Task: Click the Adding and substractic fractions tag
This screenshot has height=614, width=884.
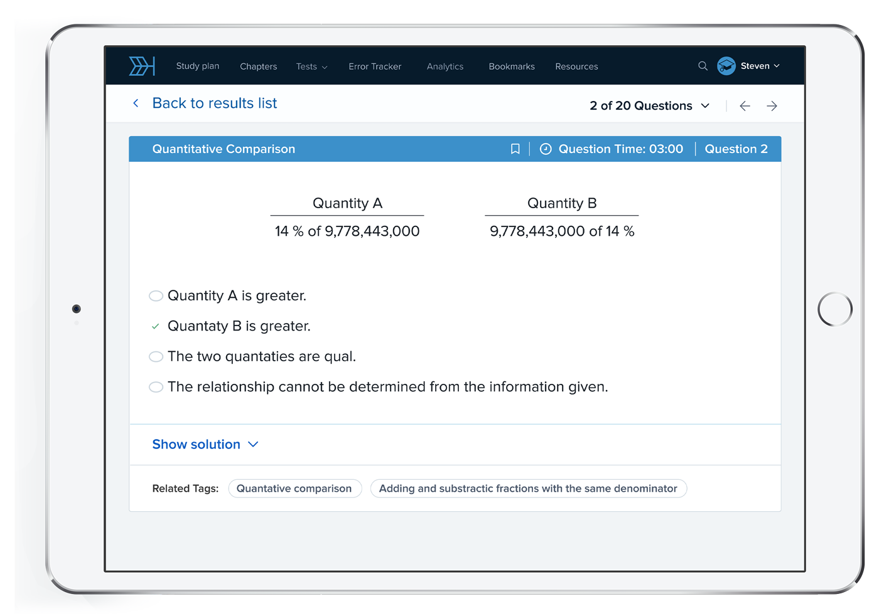Action: tap(528, 488)
